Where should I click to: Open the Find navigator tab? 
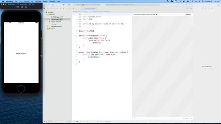coord(54,8)
